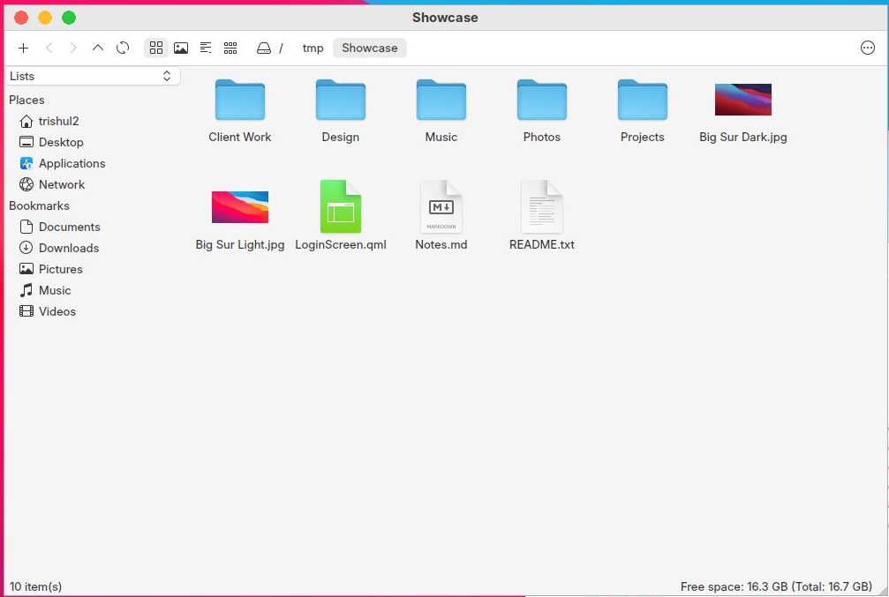Switch to compact icons view
The image size is (889, 597).
pos(230,49)
